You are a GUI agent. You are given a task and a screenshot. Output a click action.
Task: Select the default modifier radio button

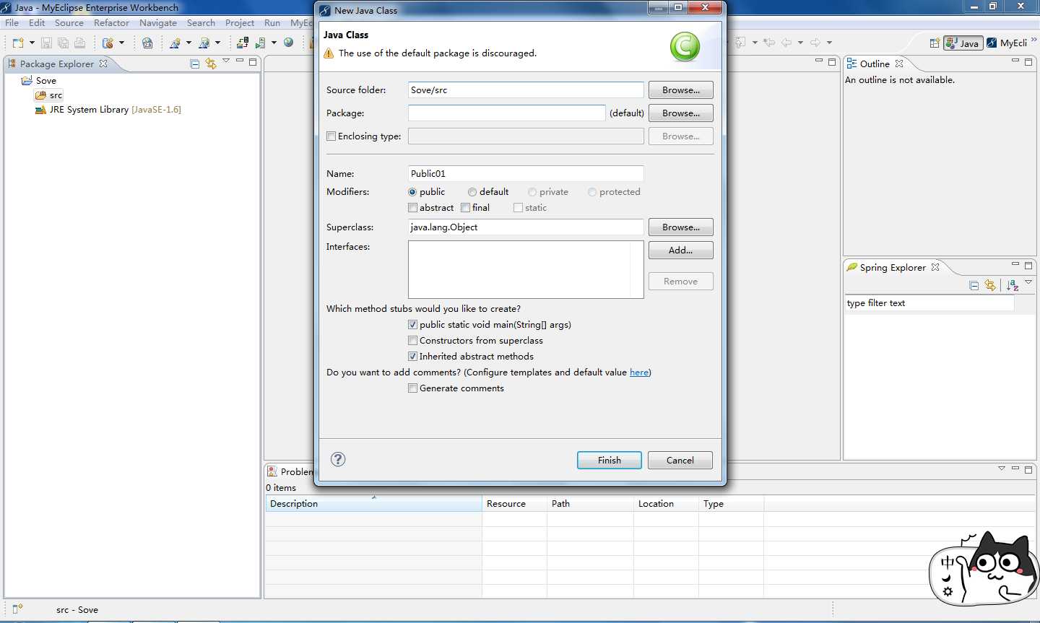pos(472,192)
